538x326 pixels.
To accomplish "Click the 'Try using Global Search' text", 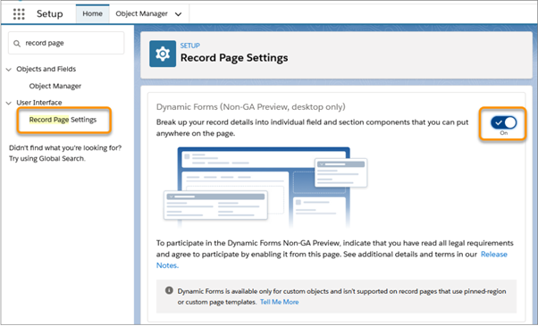I will pyautogui.click(x=47, y=159).
